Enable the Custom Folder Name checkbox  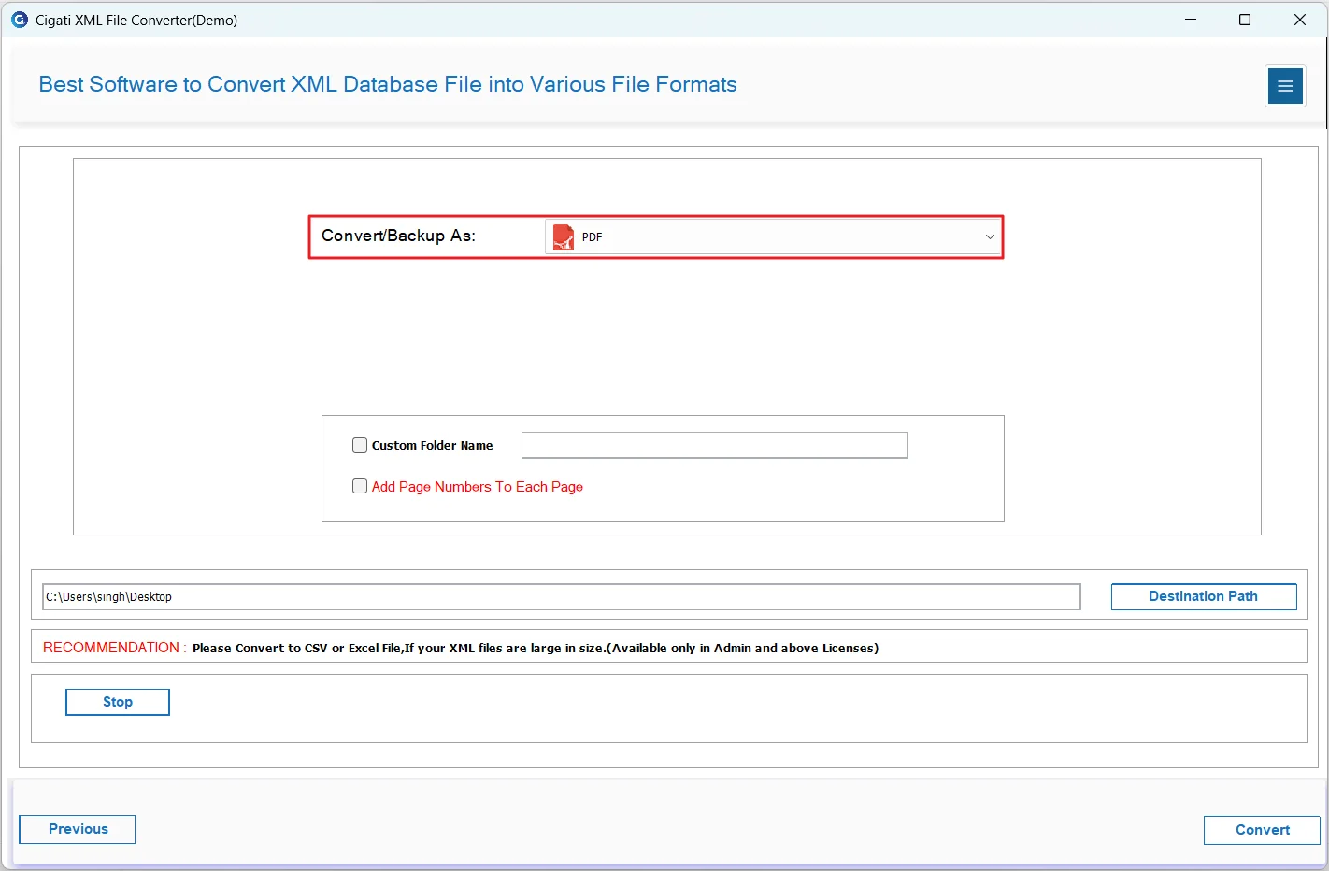[x=360, y=446]
